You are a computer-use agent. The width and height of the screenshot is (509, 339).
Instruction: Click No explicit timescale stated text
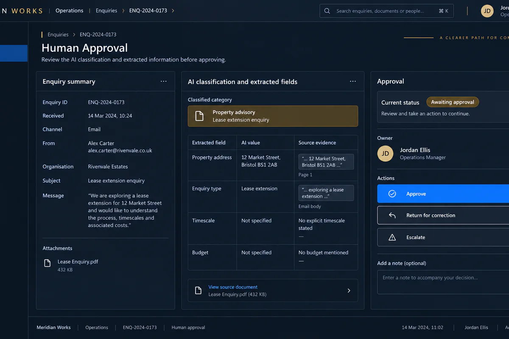[322, 224]
